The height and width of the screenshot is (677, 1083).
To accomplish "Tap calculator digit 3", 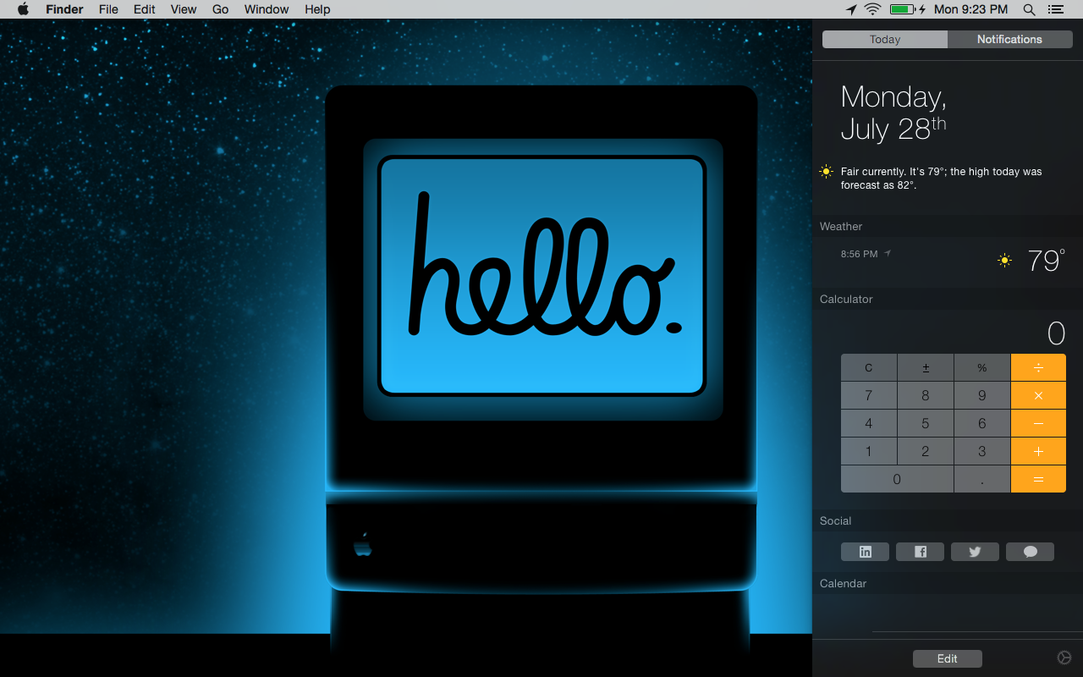I will click(982, 451).
